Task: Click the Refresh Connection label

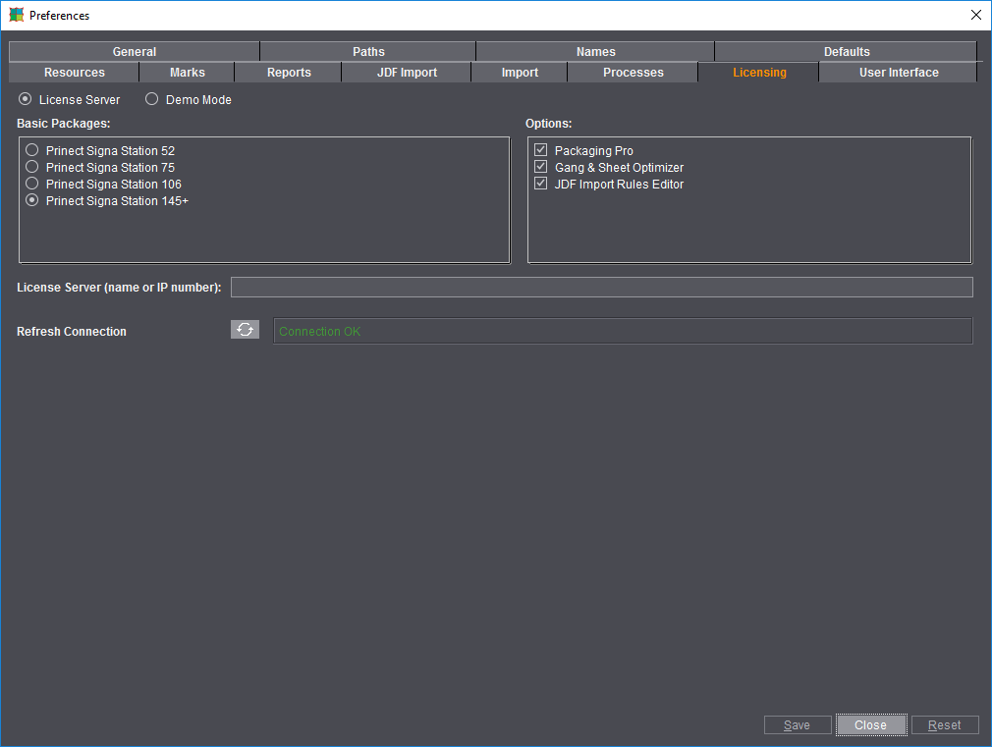Action: pyautogui.click(x=72, y=332)
